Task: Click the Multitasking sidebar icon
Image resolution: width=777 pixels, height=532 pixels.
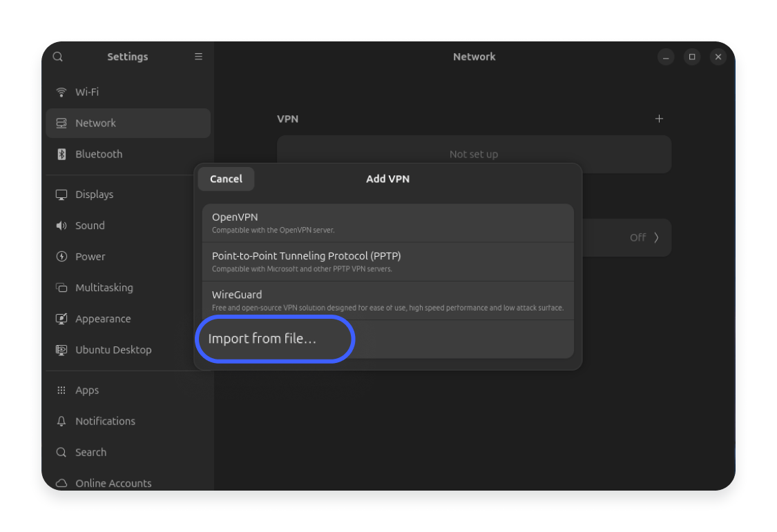Action: click(x=61, y=288)
